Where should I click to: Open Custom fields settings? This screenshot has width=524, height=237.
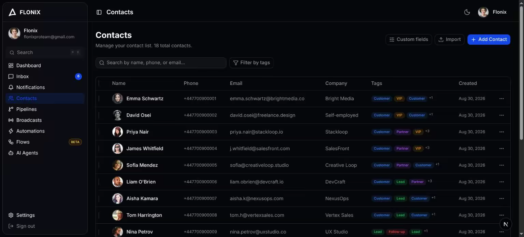pyautogui.click(x=409, y=40)
